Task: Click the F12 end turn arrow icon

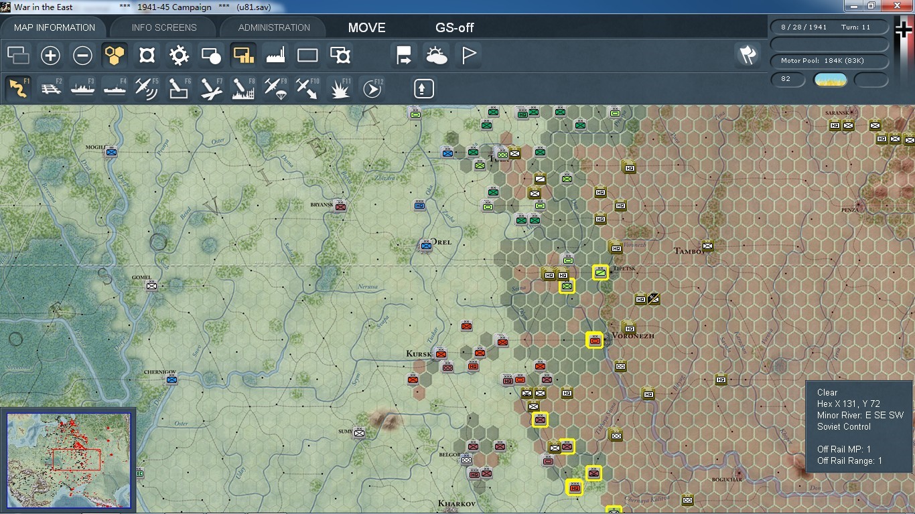Action: click(x=372, y=88)
